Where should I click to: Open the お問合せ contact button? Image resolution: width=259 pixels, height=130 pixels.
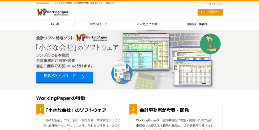pyautogui.click(x=210, y=12)
